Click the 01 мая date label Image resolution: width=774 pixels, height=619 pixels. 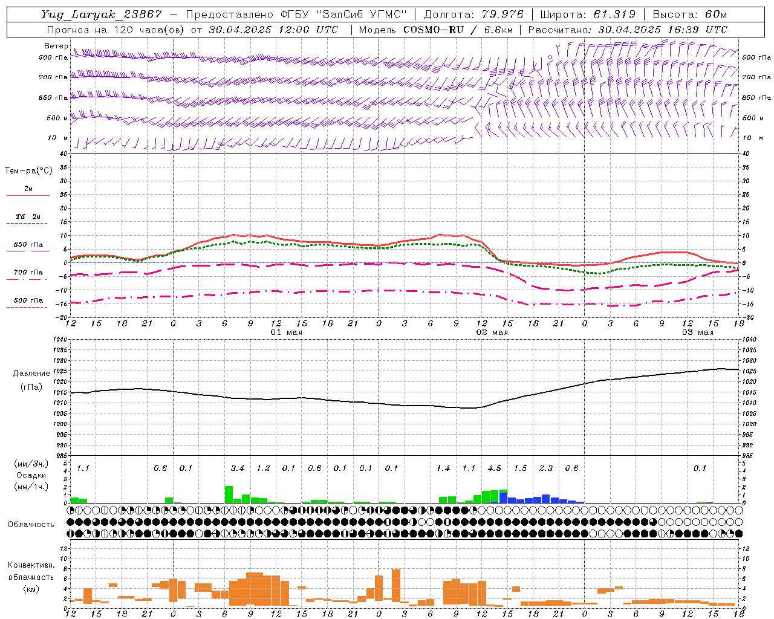(x=287, y=332)
